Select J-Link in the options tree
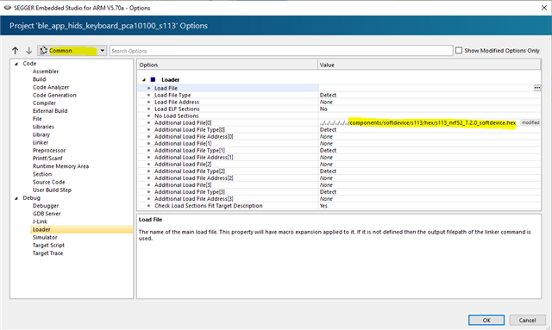Image resolution: width=552 pixels, height=330 pixels. (x=40, y=221)
